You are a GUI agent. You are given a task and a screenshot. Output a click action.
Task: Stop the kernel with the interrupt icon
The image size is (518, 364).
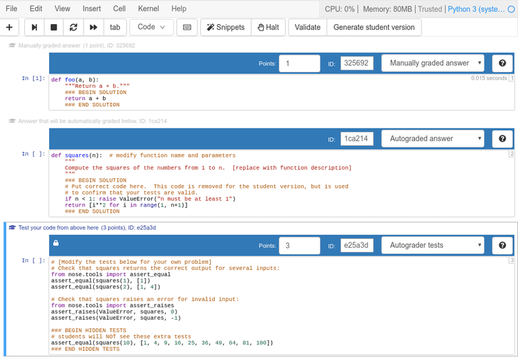click(x=53, y=28)
